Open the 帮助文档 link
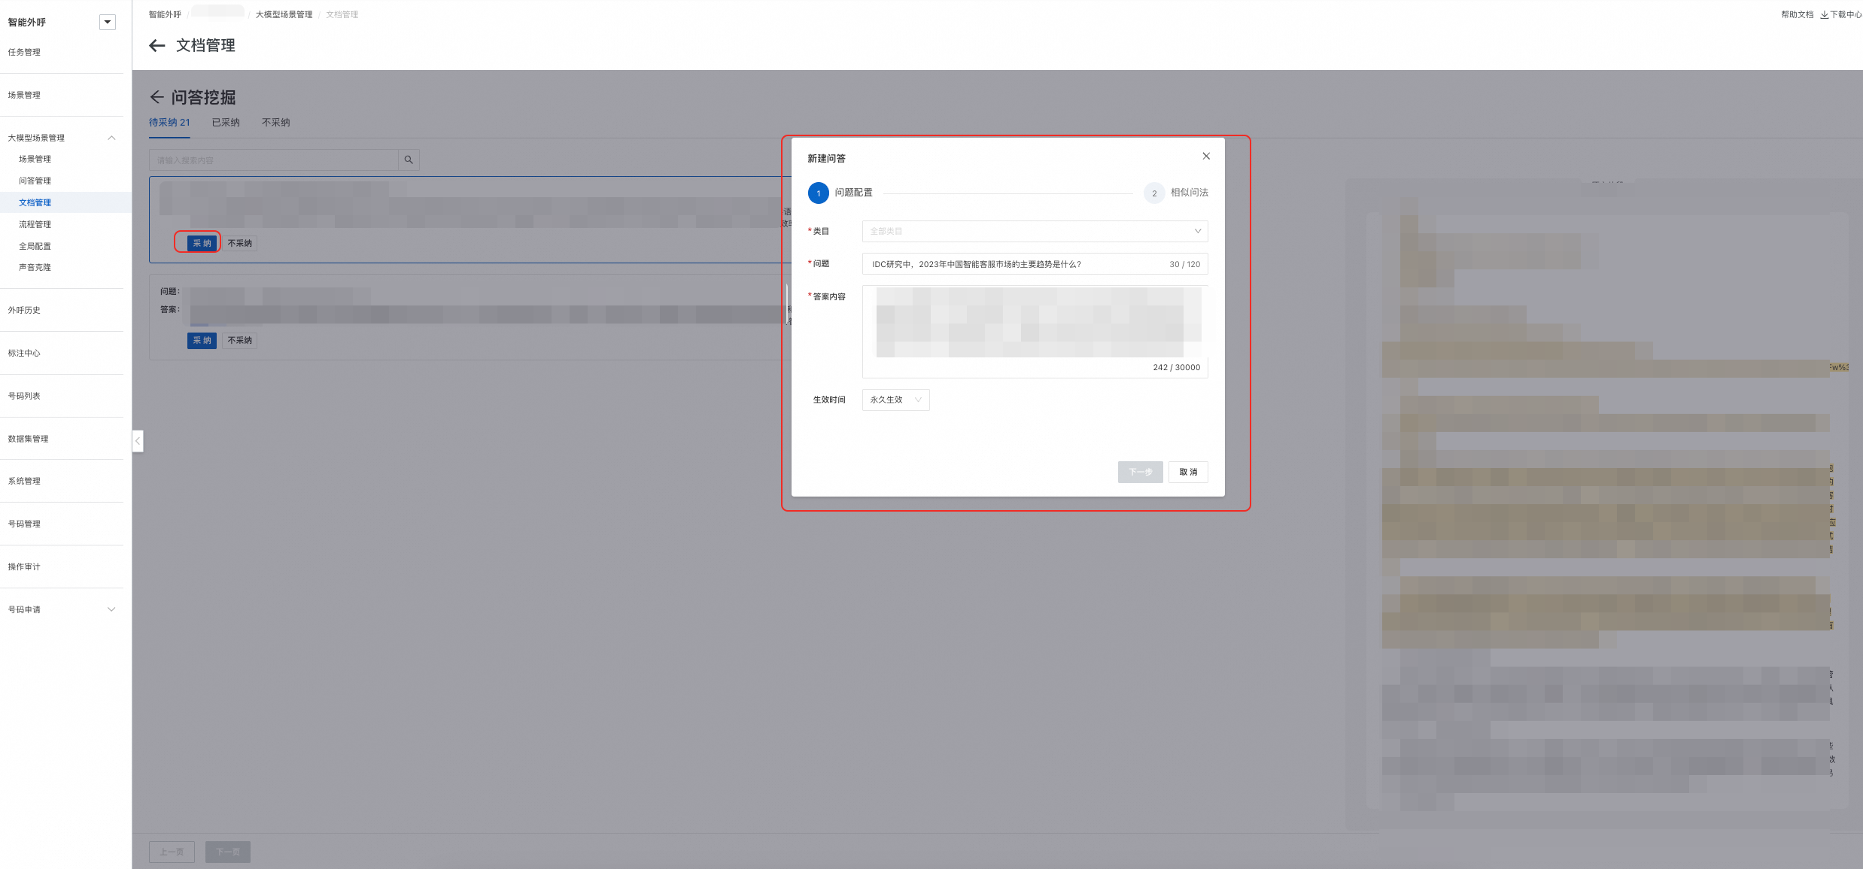The height and width of the screenshot is (869, 1863). 1798,14
